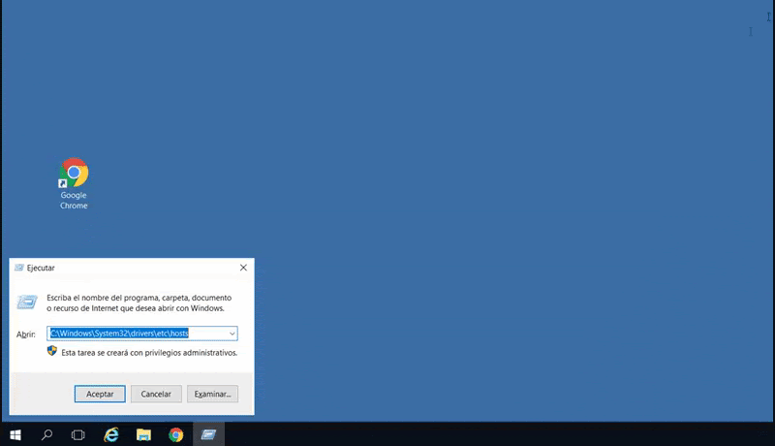Screen dimensions: 775x446
Task: Click the large Run icon in the Ejecutar dialog
Action: coord(27,302)
